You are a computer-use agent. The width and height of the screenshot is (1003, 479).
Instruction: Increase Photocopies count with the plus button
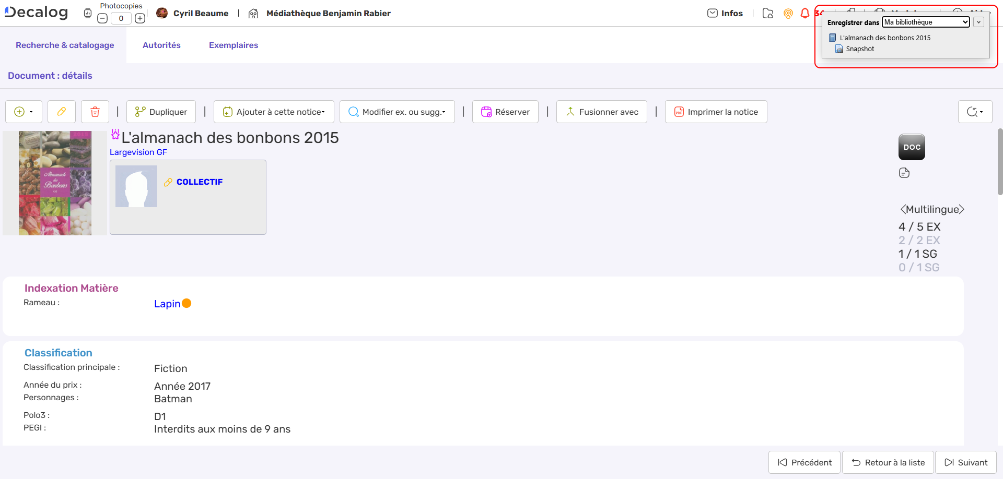point(139,17)
